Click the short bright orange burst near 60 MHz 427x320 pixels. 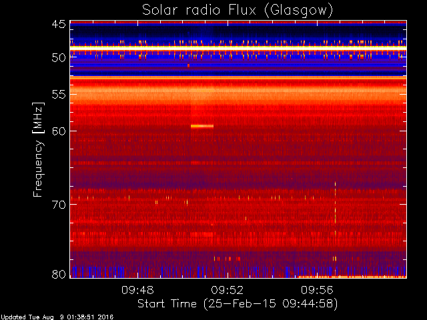202,126
